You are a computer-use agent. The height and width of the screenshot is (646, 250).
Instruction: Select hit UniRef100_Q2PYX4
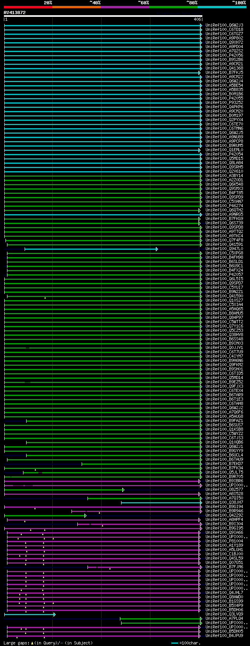click(224, 120)
